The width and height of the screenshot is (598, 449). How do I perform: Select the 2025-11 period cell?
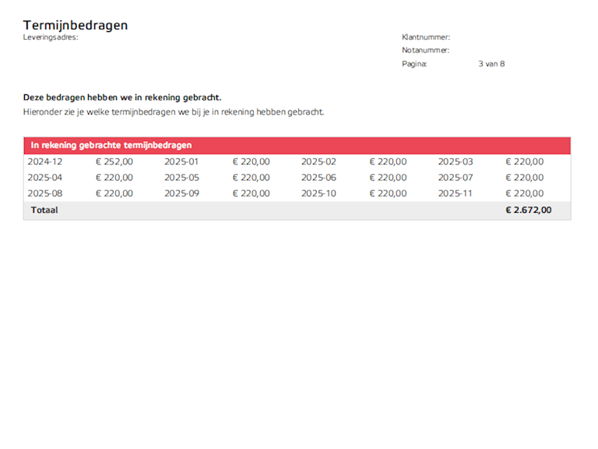[455, 193]
